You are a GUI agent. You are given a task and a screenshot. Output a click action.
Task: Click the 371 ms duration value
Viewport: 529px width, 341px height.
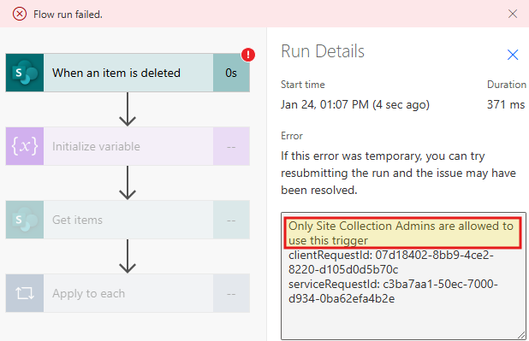click(506, 104)
